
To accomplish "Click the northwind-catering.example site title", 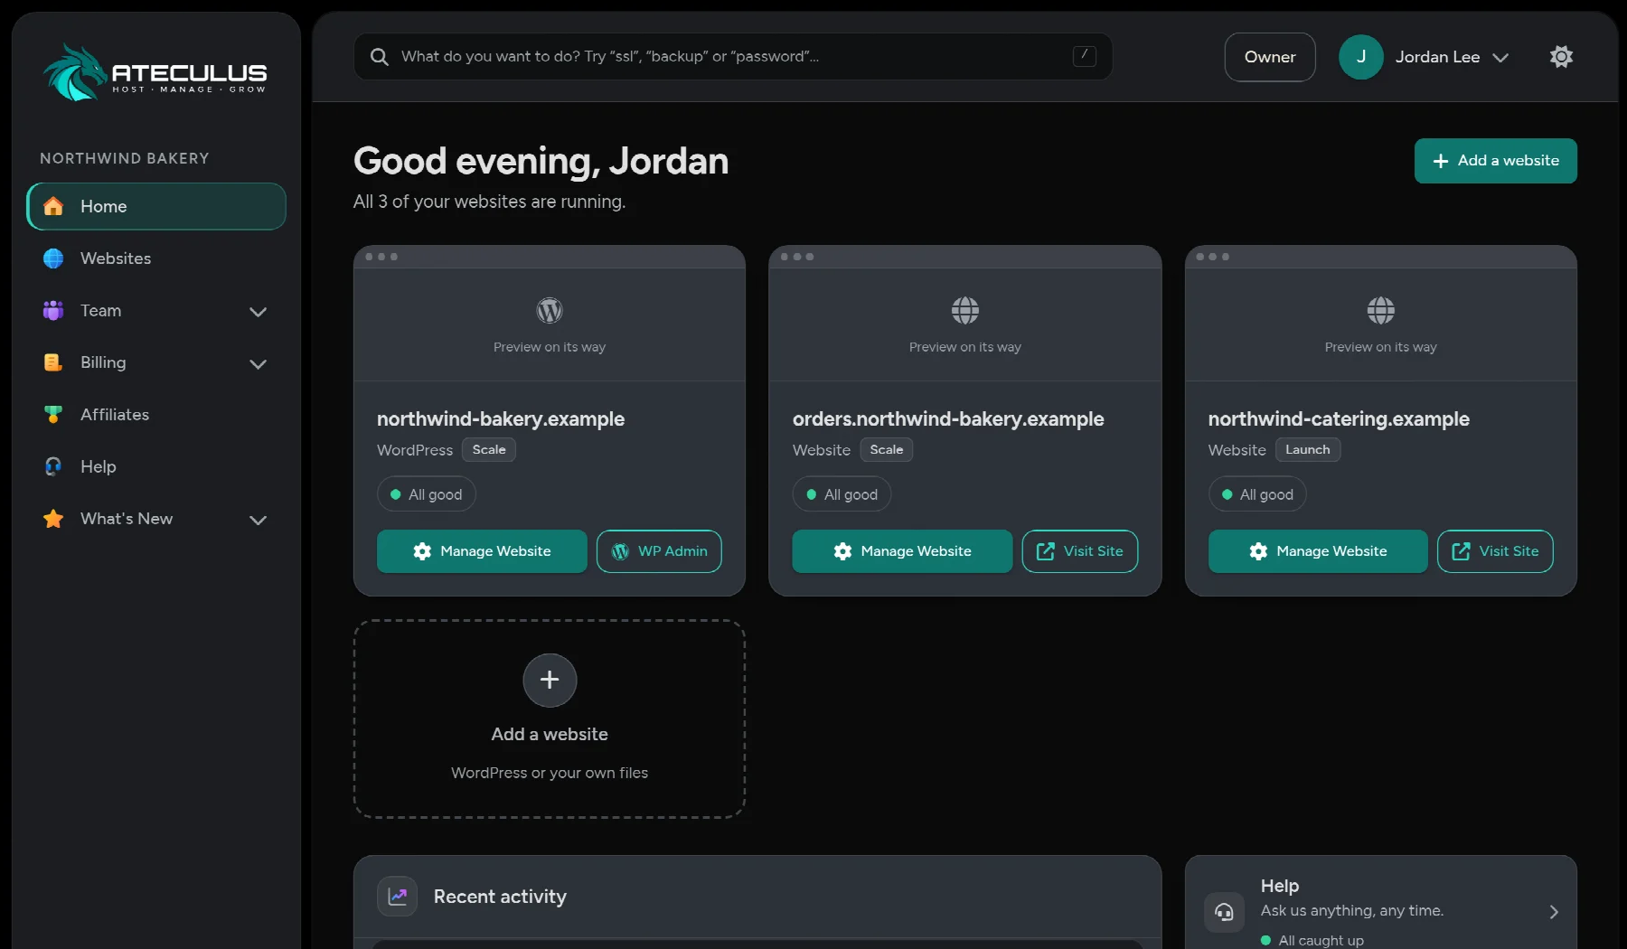I will point(1339,419).
